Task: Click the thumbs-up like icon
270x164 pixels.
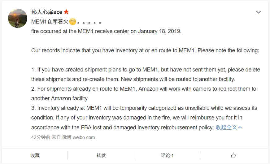Action: click(x=233, y=155)
